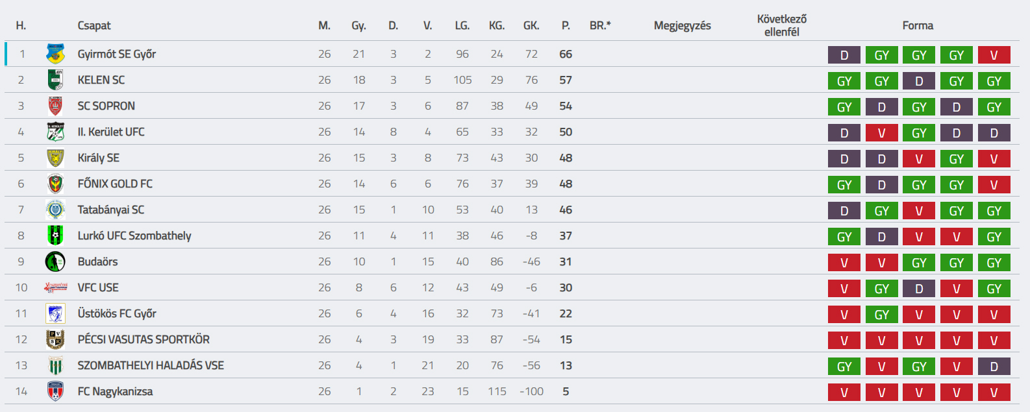Select the Király SE yellow crest
Viewport: 1030px width, 412px height.
coord(55,158)
